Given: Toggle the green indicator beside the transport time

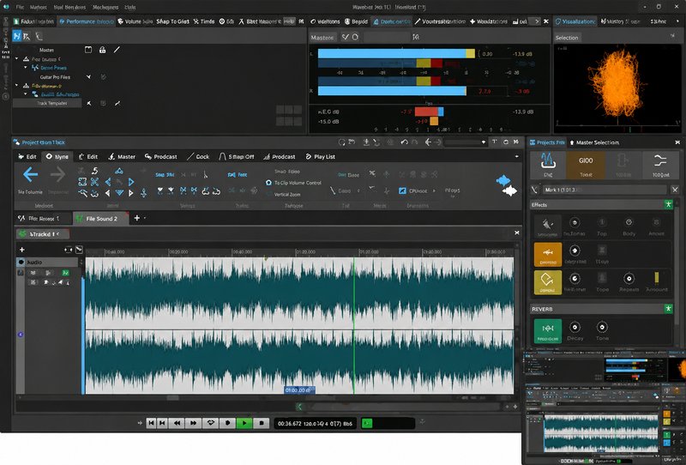Looking at the screenshot, I should (367, 424).
